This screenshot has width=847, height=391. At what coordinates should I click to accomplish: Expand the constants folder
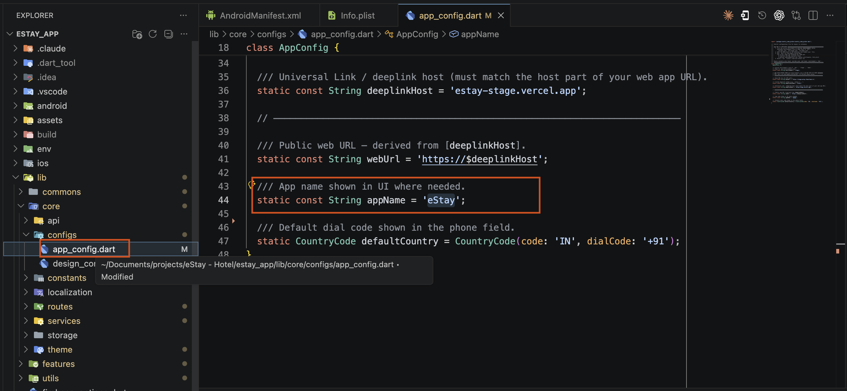(x=26, y=278)
